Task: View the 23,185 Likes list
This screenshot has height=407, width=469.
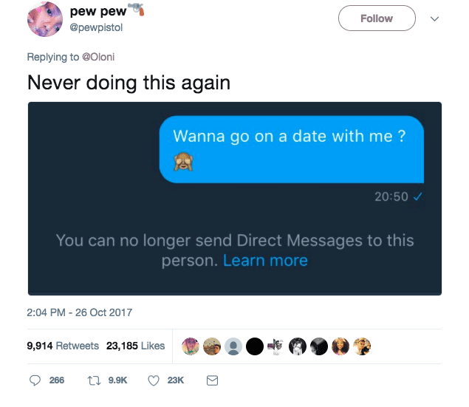Action: [135, 346]
